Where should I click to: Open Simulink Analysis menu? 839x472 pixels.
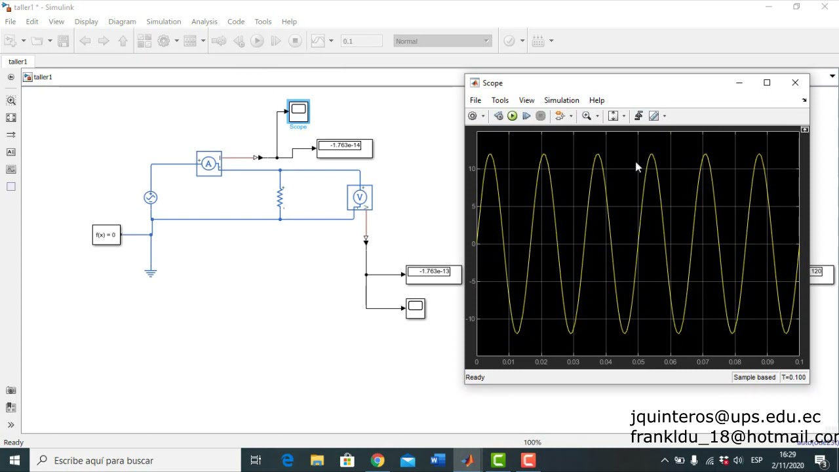coord(204,22)
